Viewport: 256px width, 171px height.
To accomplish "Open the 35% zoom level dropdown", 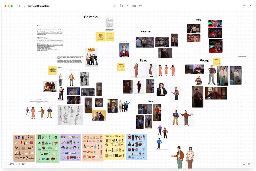I will click(x=13, y=164).
